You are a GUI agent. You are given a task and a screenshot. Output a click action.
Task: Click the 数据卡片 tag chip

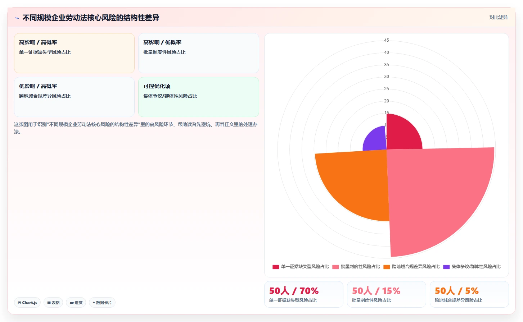tap(102, 303)
